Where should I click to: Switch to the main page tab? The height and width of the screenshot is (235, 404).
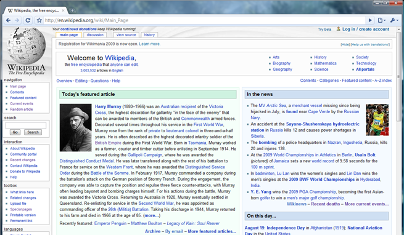68,35
